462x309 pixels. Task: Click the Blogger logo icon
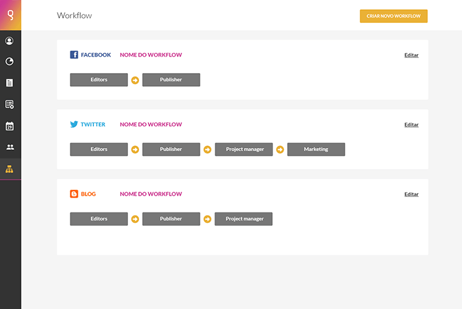coord(74,194)
